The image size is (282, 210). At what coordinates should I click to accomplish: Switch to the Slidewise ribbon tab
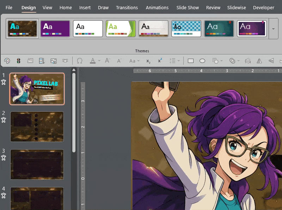[x=236, y=7]
